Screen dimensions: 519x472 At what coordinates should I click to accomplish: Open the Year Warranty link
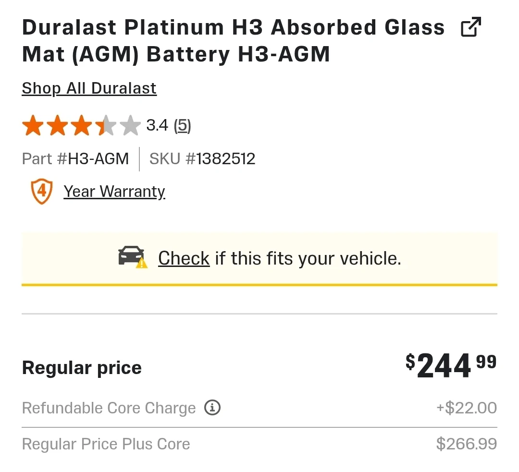coord(114,192)
